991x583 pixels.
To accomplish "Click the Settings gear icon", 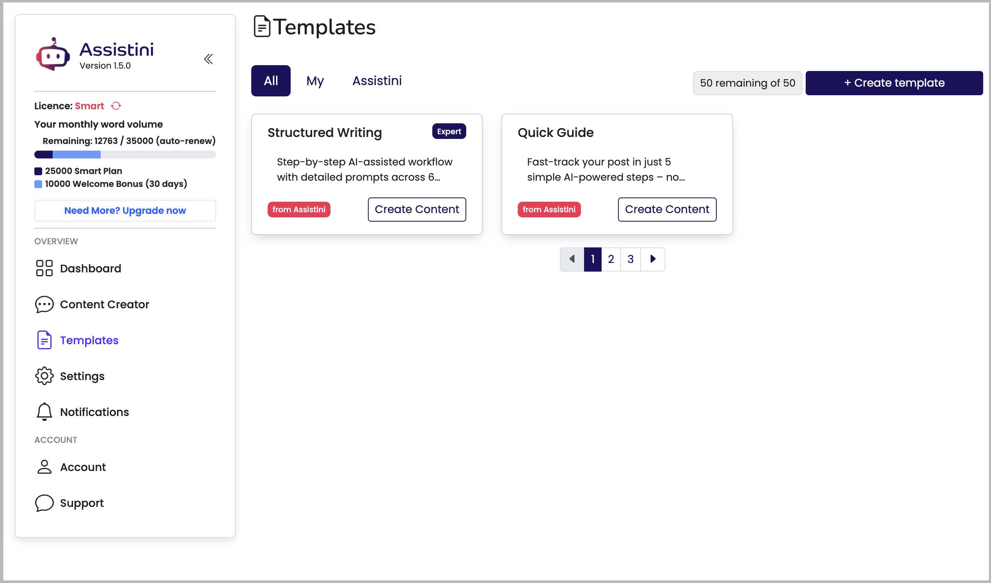I will click(x=44, y=376).
